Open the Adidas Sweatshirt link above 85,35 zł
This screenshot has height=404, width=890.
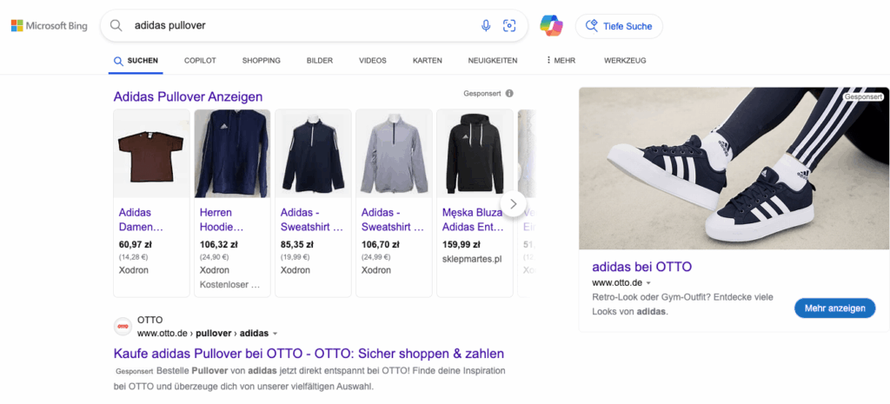(x=312, y=220)
